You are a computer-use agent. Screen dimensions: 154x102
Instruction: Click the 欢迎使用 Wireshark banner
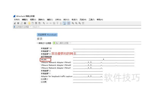coord(47,35)
